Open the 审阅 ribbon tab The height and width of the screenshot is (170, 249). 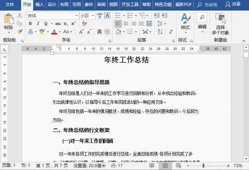coord(101,5)
